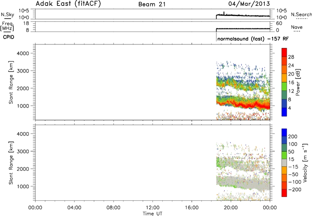Click power panel 'Slant Range [km]' label
The height and width of the screenshot is (216, 312).
pyautogui.click(x=11, y=83)
